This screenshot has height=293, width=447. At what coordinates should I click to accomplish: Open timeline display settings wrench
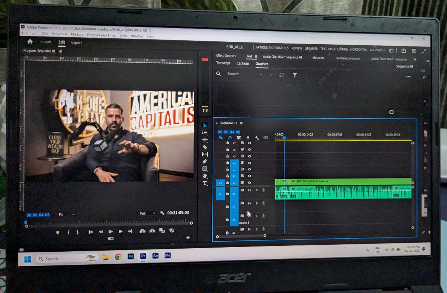click(257, 137)
